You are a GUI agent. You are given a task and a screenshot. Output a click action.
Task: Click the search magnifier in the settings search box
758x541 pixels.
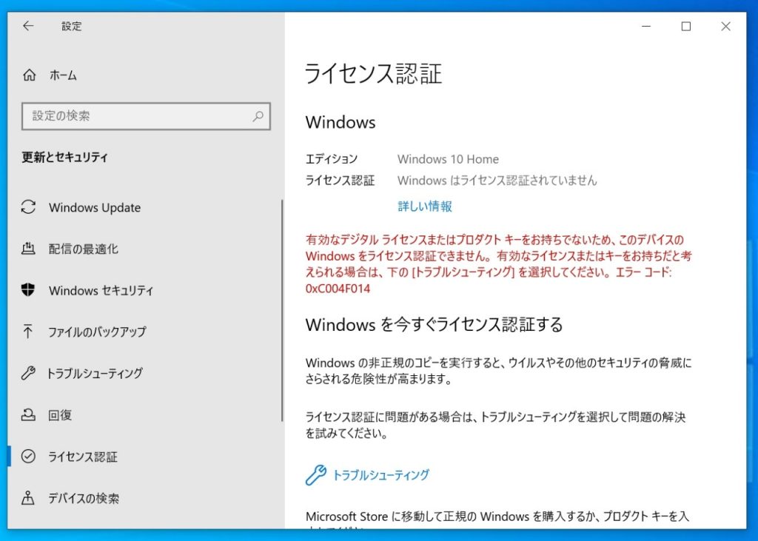[x=258, y=116]
